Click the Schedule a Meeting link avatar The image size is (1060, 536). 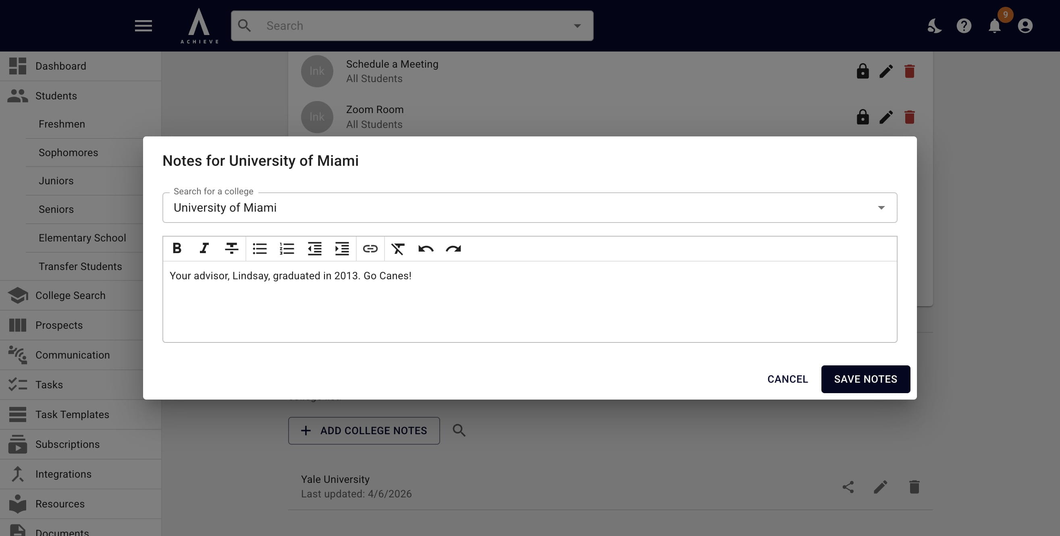point(317,71)
